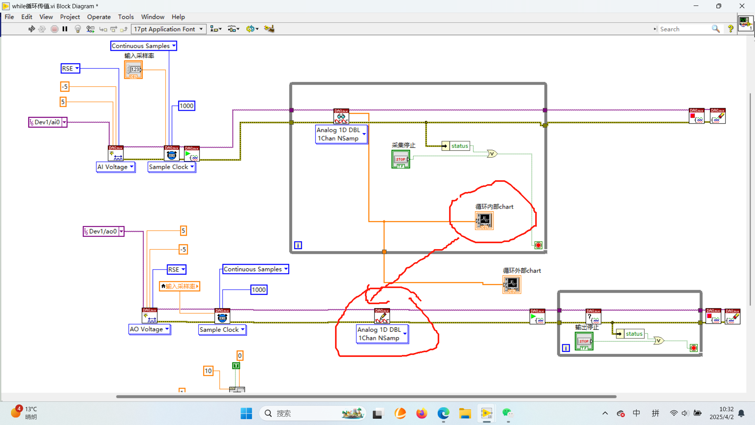The image size is (755, 425).
Task: Click the 循环内部chart indicator terminal
Action: pyautogui.click(x=484, y=221)
